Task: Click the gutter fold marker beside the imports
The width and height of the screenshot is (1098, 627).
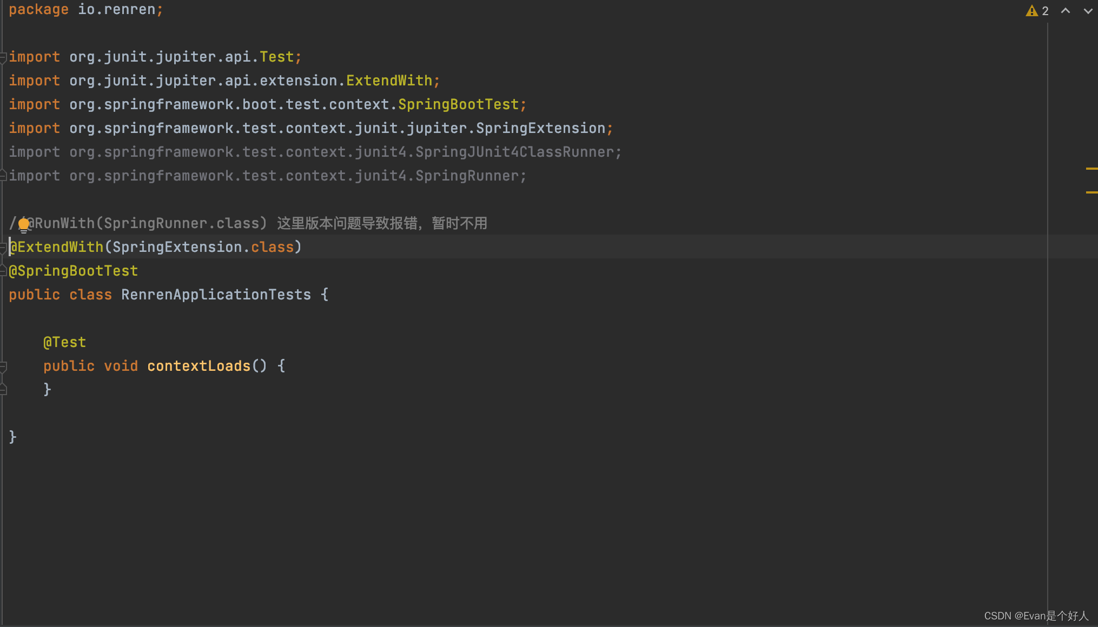Action: 2,56
